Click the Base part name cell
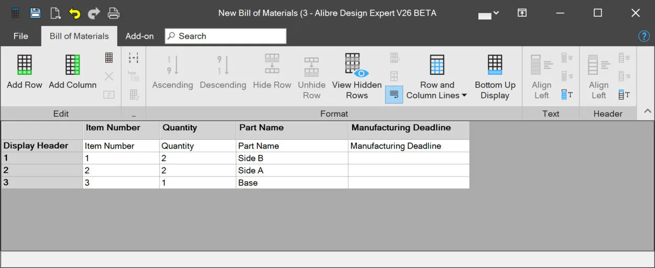Image resolution: width=655 pixels, height=268 pixels. 292,183
